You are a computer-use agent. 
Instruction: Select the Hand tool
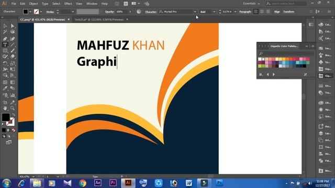[5, 108]
